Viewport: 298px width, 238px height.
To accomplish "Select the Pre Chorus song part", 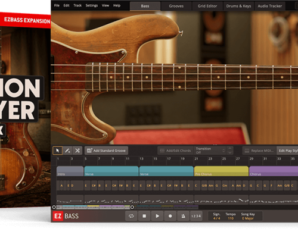I will point(221,171).
